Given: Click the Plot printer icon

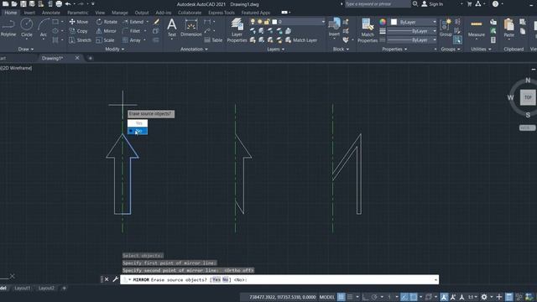Looking at the screenshot, I should tap(59, 4).
